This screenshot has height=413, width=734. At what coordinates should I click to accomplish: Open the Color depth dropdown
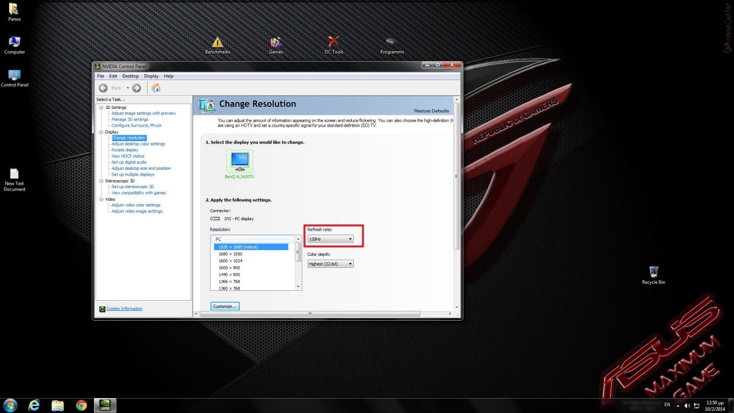click(x=330, y=264)
